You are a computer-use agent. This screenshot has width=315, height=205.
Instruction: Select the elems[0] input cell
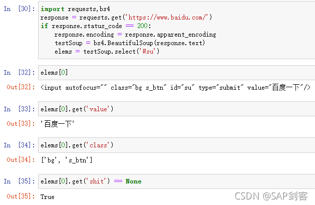pos(177,73)
